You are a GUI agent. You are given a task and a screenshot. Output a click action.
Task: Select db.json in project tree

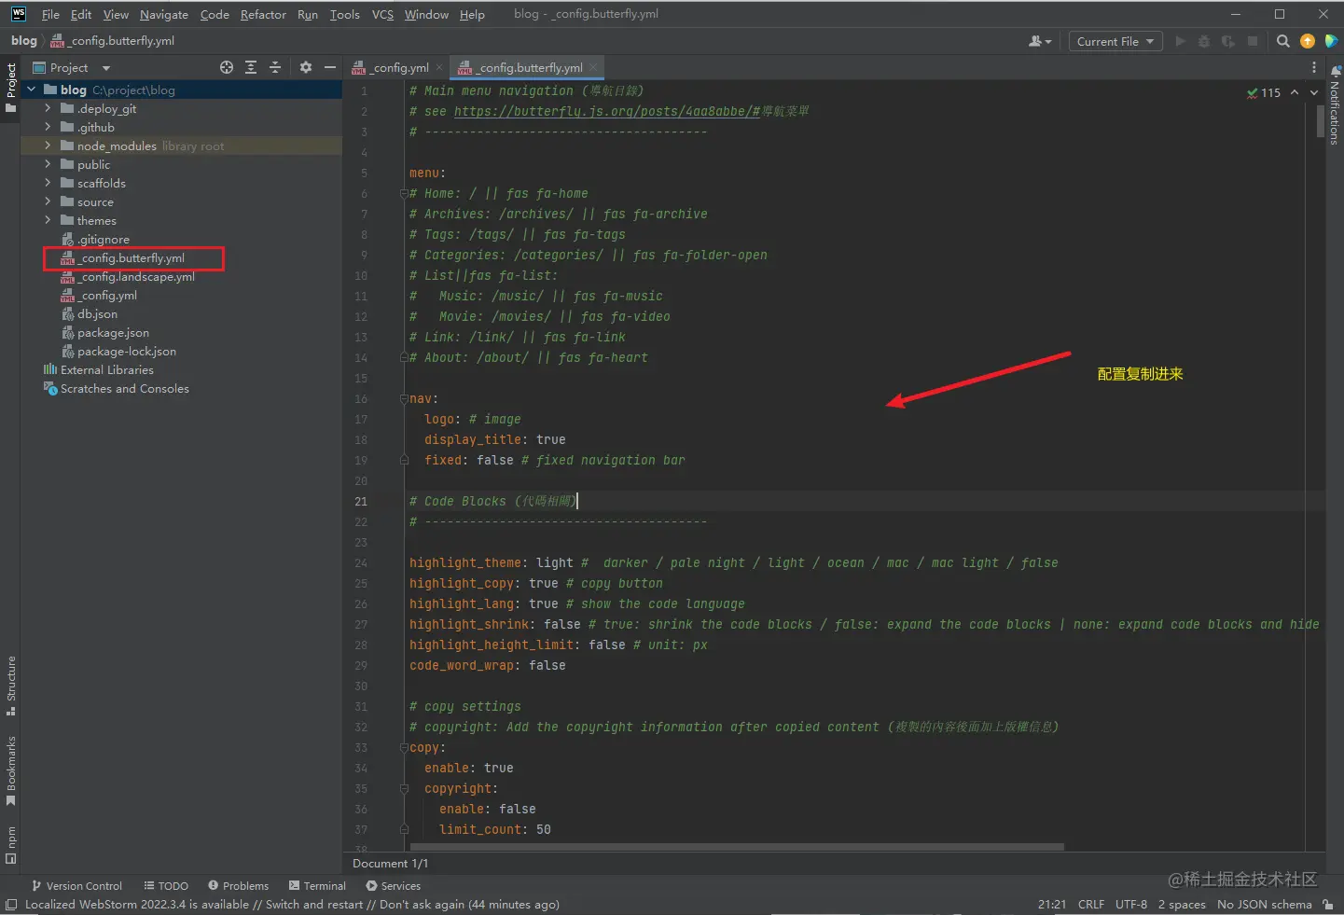[89, 313]
